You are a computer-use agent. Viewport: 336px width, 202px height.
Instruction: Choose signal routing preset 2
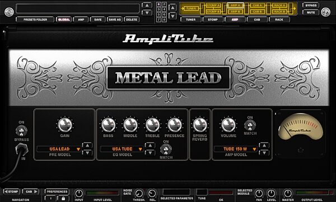pos(164,4)
